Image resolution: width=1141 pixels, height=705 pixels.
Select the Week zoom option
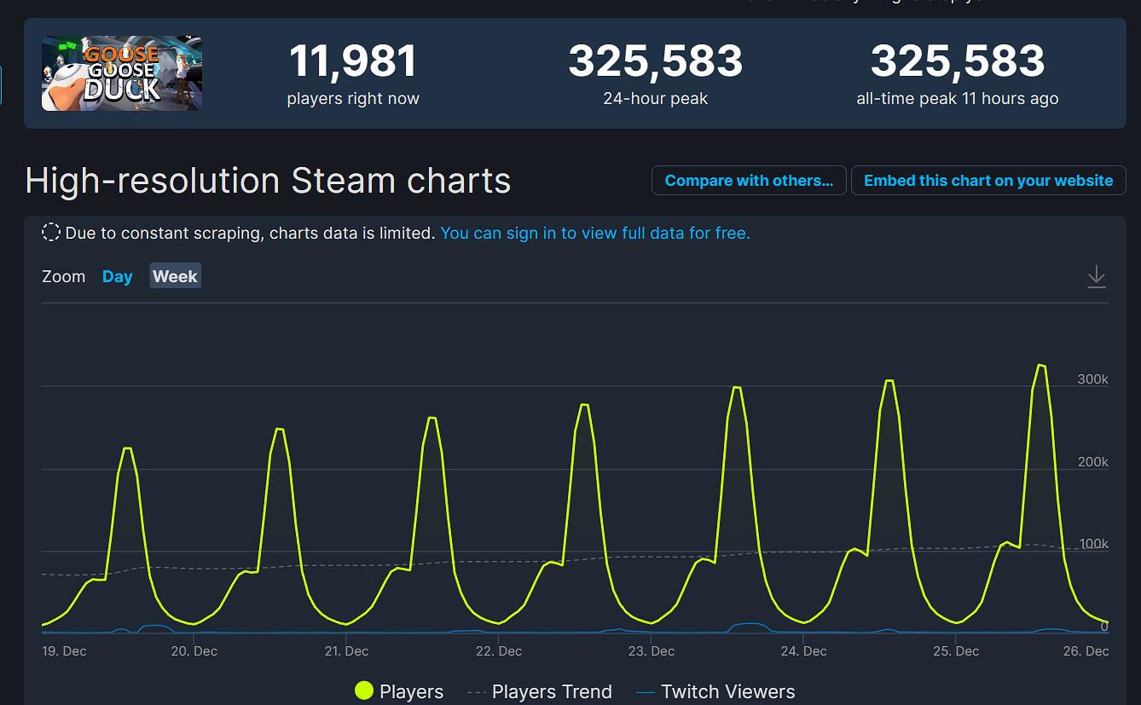[175, 276]
